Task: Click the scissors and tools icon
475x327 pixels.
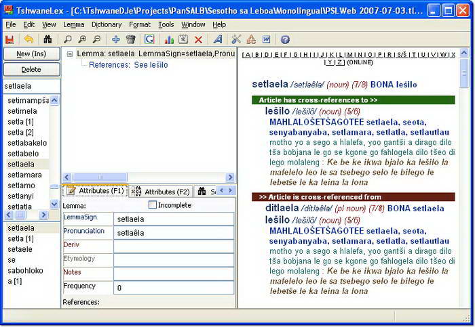Action: tap(236, 39)
